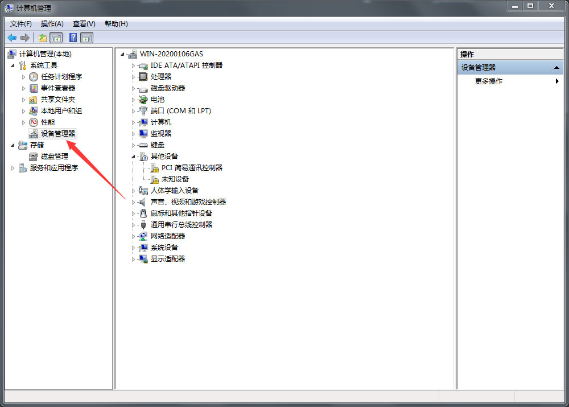Viewport: 569px width, 407px height.
Task: Open the Action (操作) menu
Action: (x=52, y=24)
